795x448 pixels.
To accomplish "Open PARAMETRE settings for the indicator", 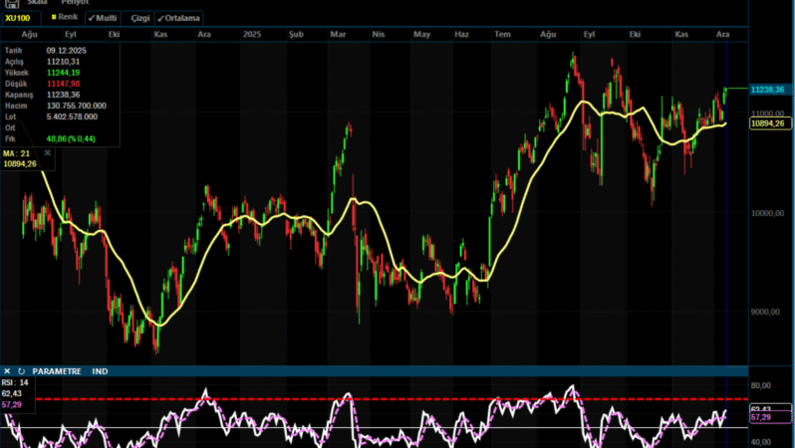I will pos(58,371).
